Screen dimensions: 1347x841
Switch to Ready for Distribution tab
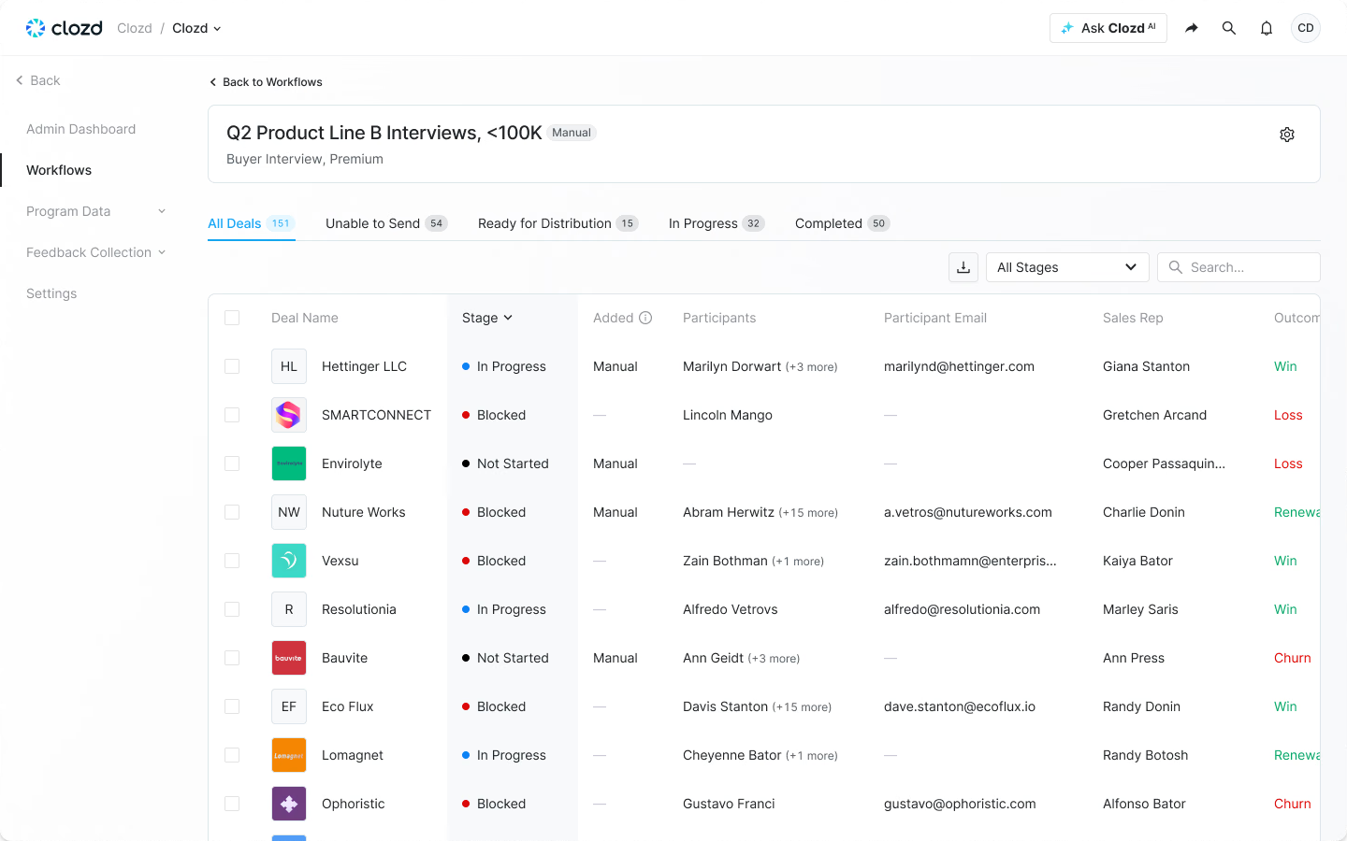pos(558,223)
